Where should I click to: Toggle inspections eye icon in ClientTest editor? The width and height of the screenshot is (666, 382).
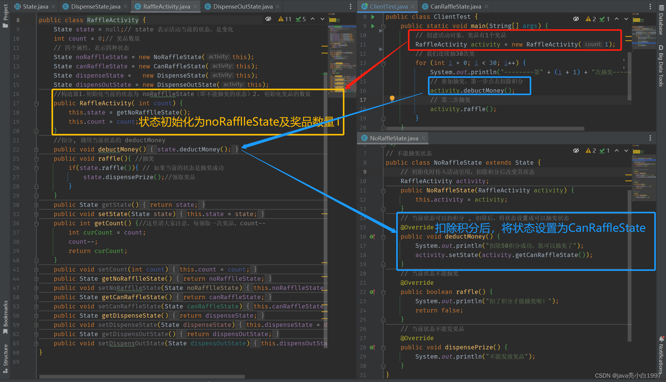point(576,19)
